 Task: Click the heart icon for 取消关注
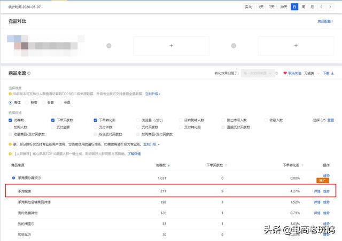coord(285,73)
